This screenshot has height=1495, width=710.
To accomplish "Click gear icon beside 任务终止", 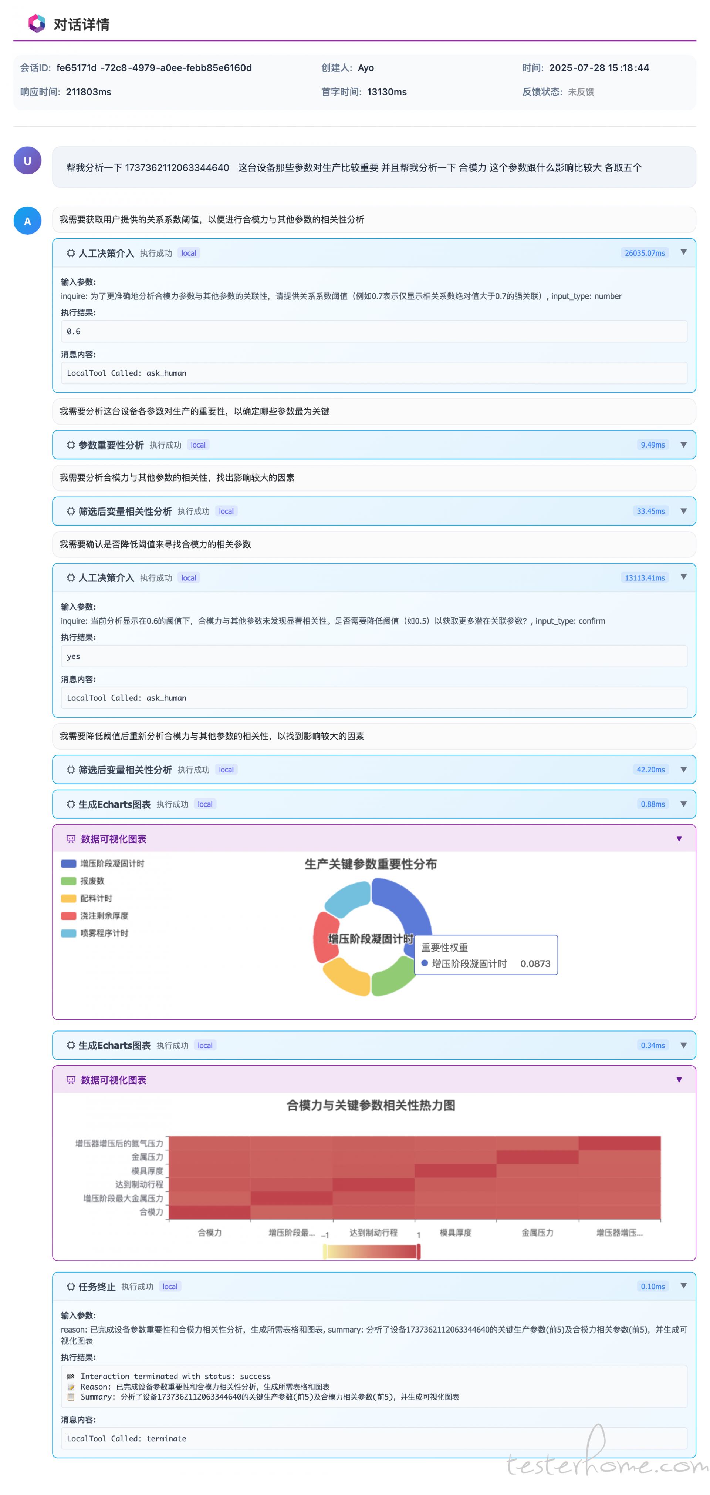I will (x=71, y=1287).
